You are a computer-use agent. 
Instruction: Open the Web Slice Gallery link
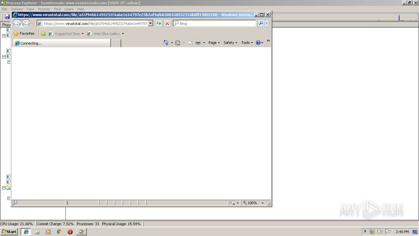click(104, 34)
